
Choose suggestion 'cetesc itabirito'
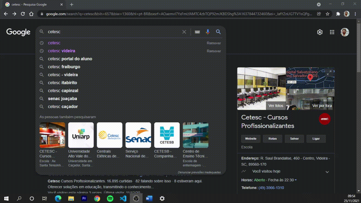click(x=62, y=83)
